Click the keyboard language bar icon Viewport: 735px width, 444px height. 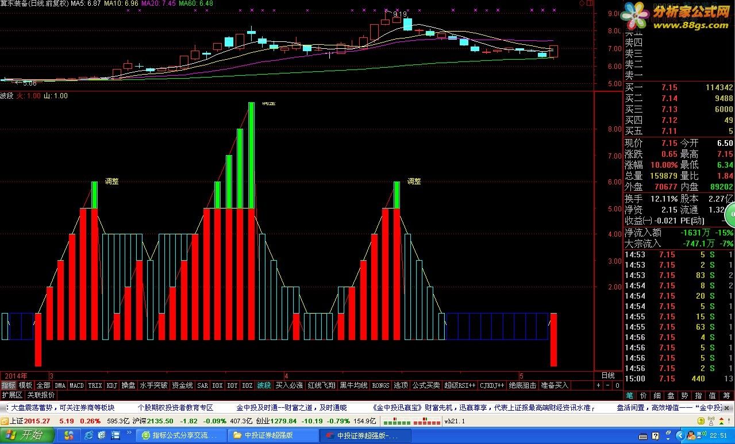click(x=643, y=437)
